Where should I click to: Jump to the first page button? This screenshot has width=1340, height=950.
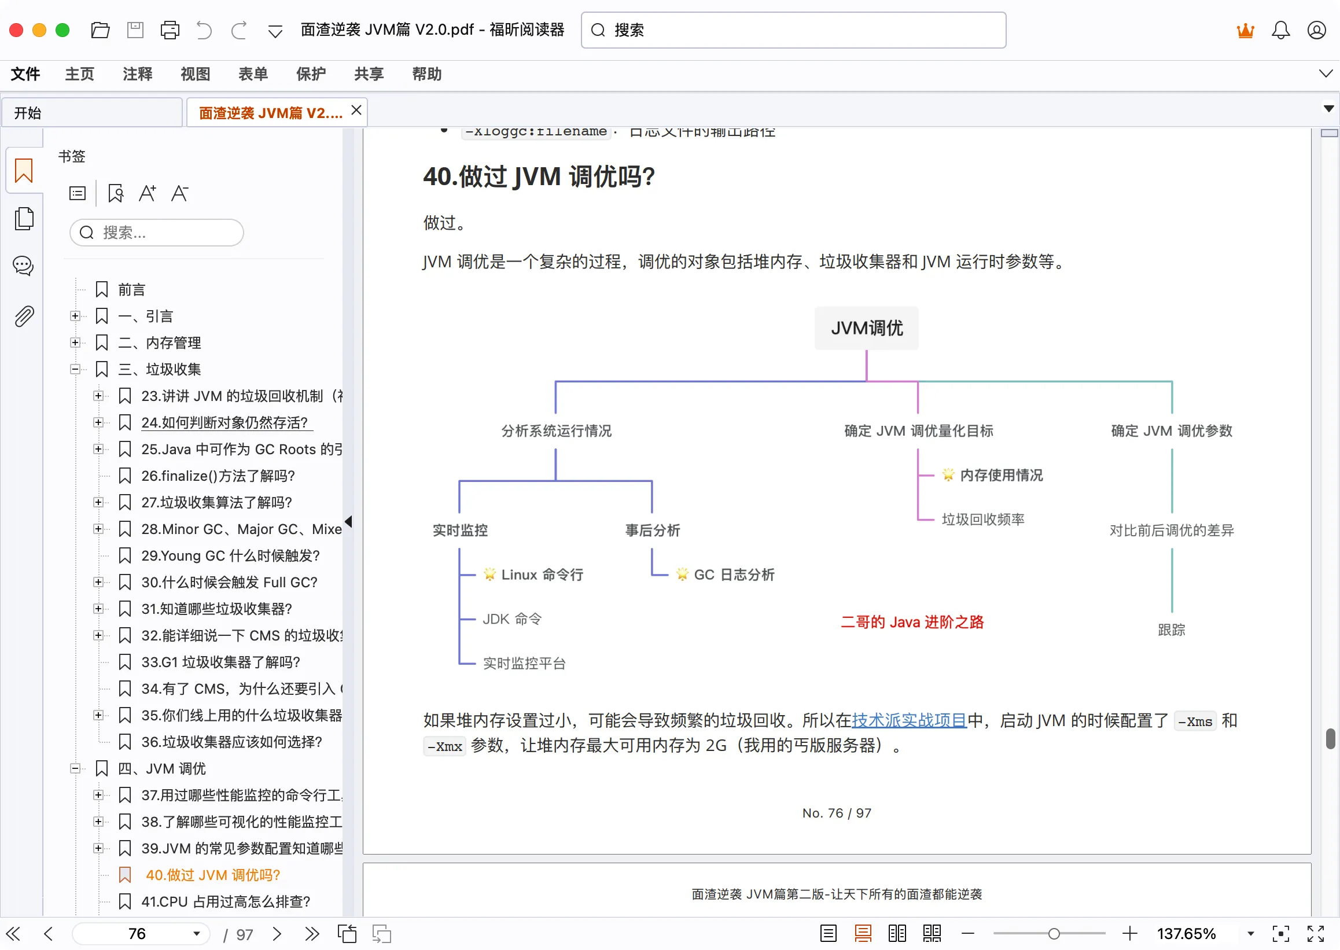point(13,934)
